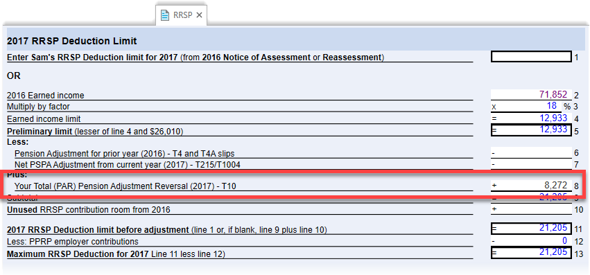Click the Net PSPA Adjustment field on line 7
Image resolution: width=590 pixels, height=275 pixels.
[x=531, y=165]
